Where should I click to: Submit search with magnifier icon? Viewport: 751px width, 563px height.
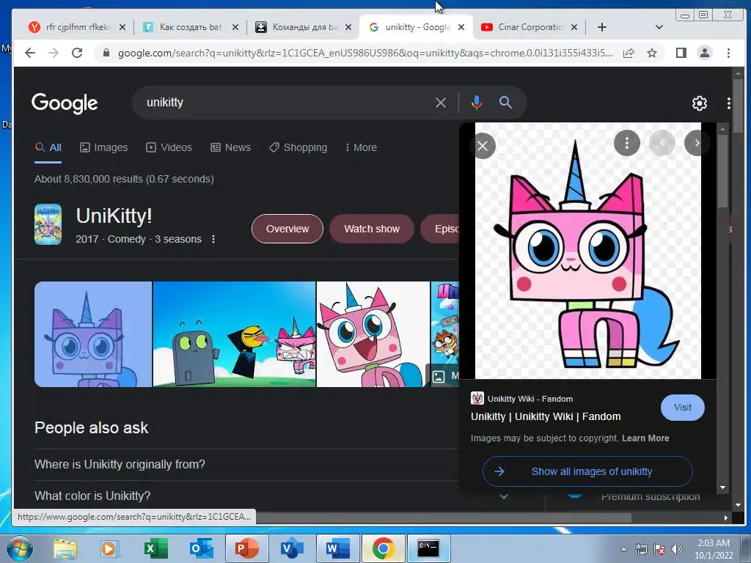506,103
